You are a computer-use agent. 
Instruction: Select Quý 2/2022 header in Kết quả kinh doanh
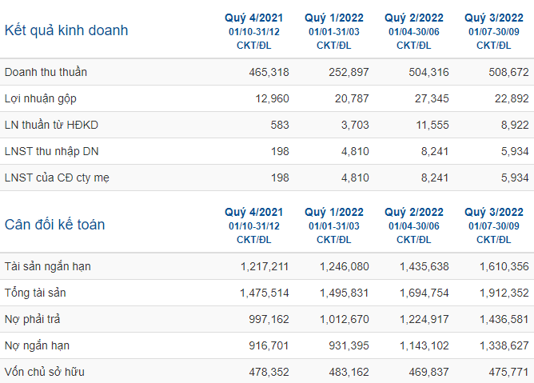click(x=414, y=18)
